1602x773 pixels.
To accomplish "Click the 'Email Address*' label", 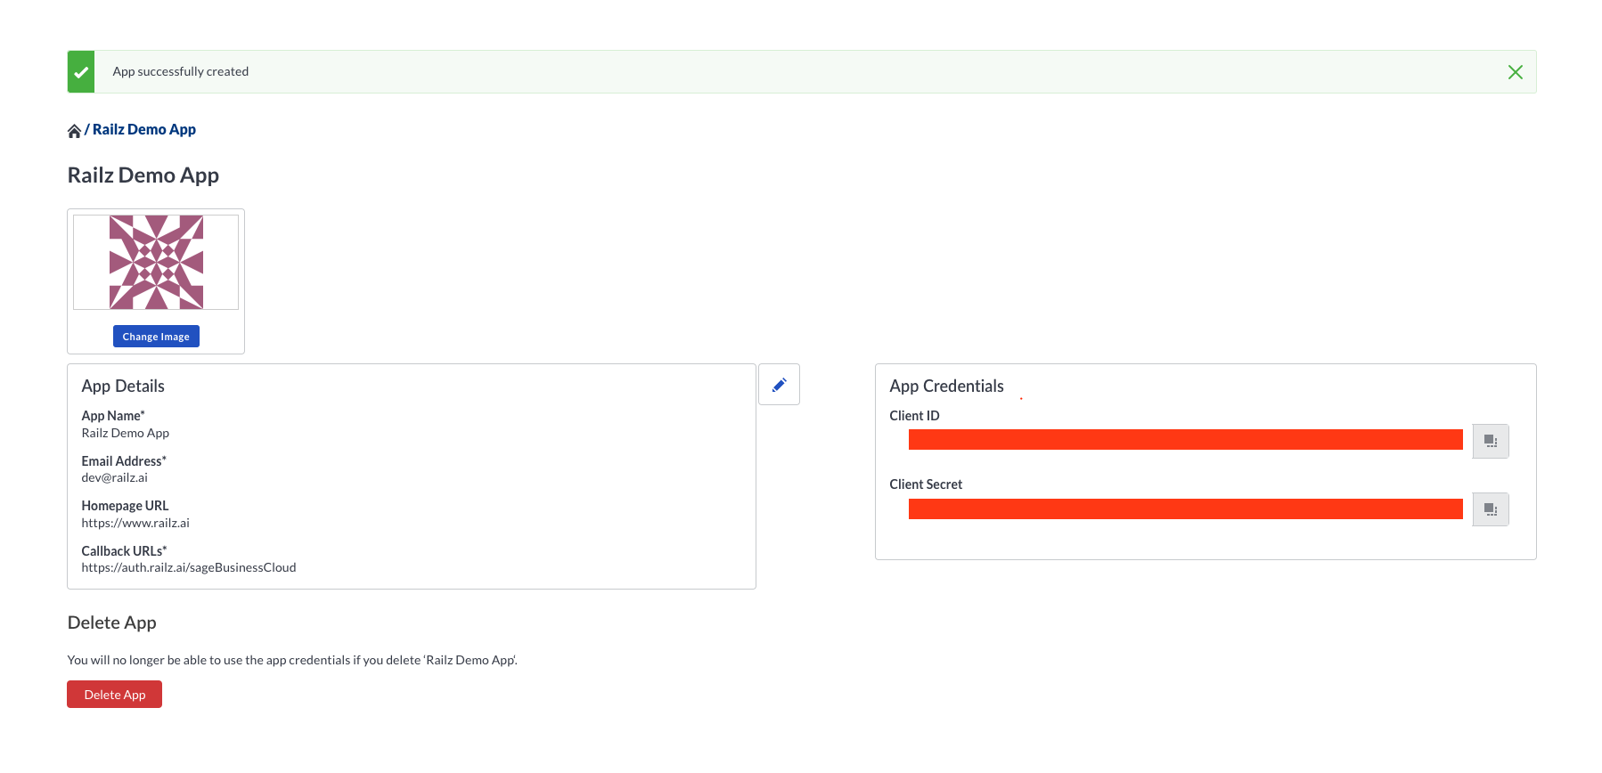I will (x=124, y=461).
